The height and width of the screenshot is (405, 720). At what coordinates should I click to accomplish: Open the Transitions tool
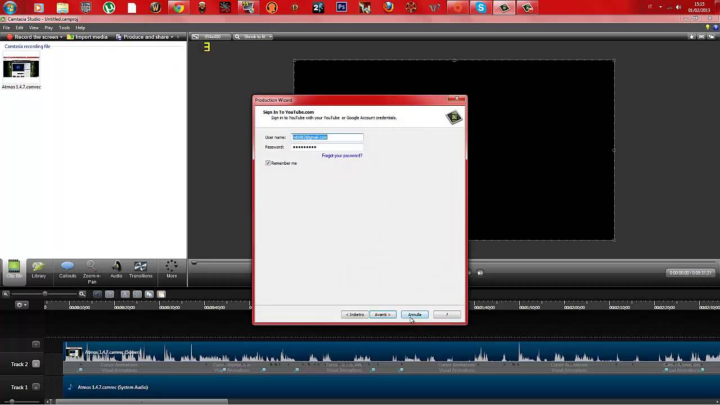(x=141, y=269)
